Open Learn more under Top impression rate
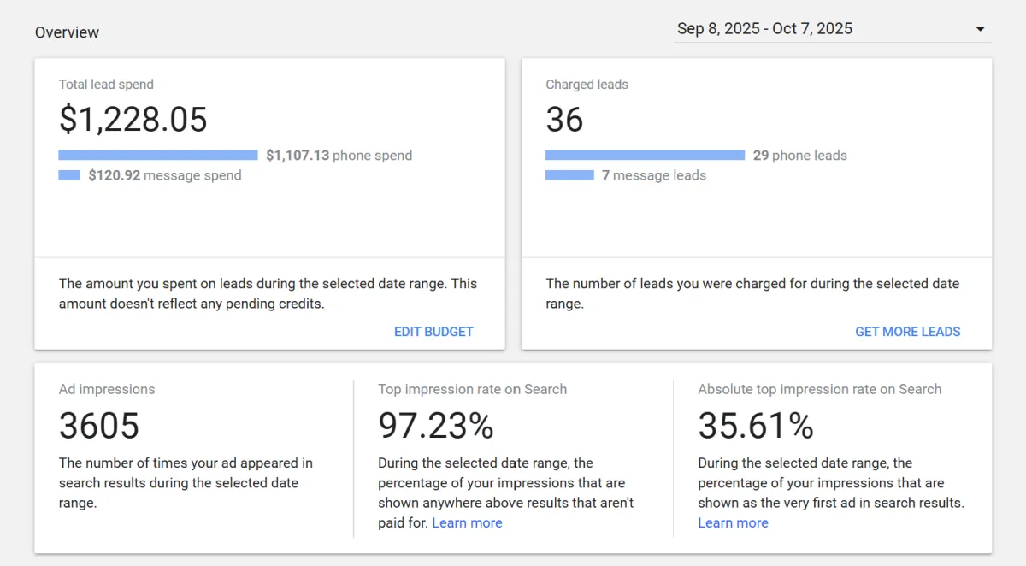This screenshot has width=1026, height=566. pos(467,523)
